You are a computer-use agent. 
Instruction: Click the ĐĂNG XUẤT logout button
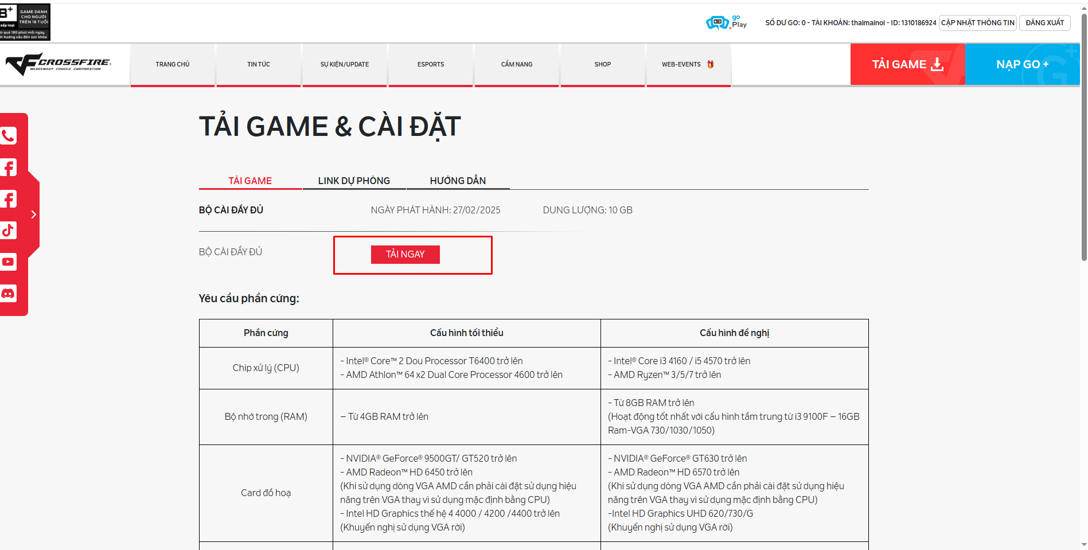click(1044, 23)
